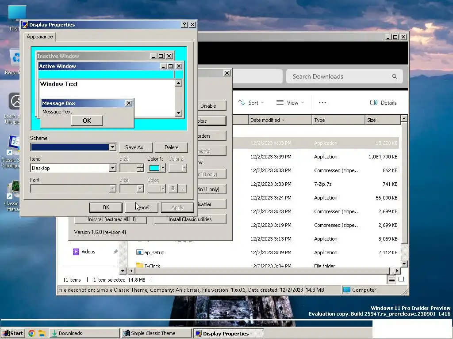This screenshot has height=339, width=453.
Task: Open the T-Clock folder icon
Action: 139,265
